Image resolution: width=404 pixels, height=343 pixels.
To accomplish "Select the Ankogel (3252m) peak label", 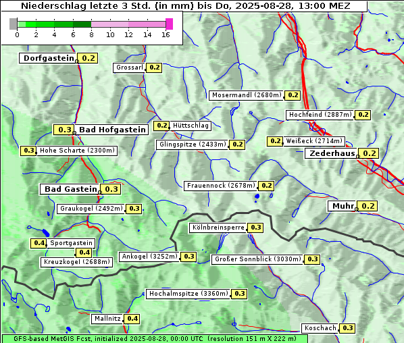I will click(x=149, y=257).
